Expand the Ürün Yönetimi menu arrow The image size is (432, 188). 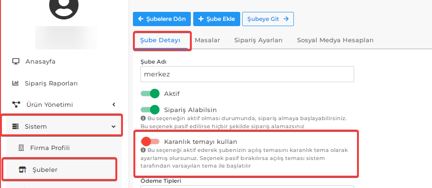[x=114, y=105]
